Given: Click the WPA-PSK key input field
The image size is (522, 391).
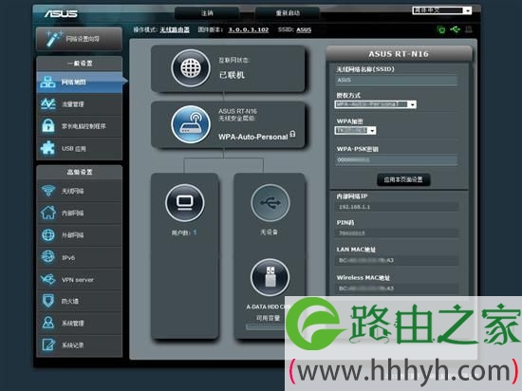Looking at the screenshot, I should tap(396, 160).
